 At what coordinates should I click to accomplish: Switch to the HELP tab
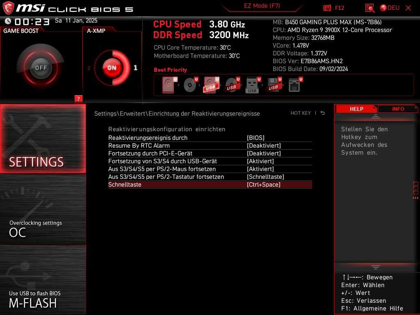pos(356,109)
